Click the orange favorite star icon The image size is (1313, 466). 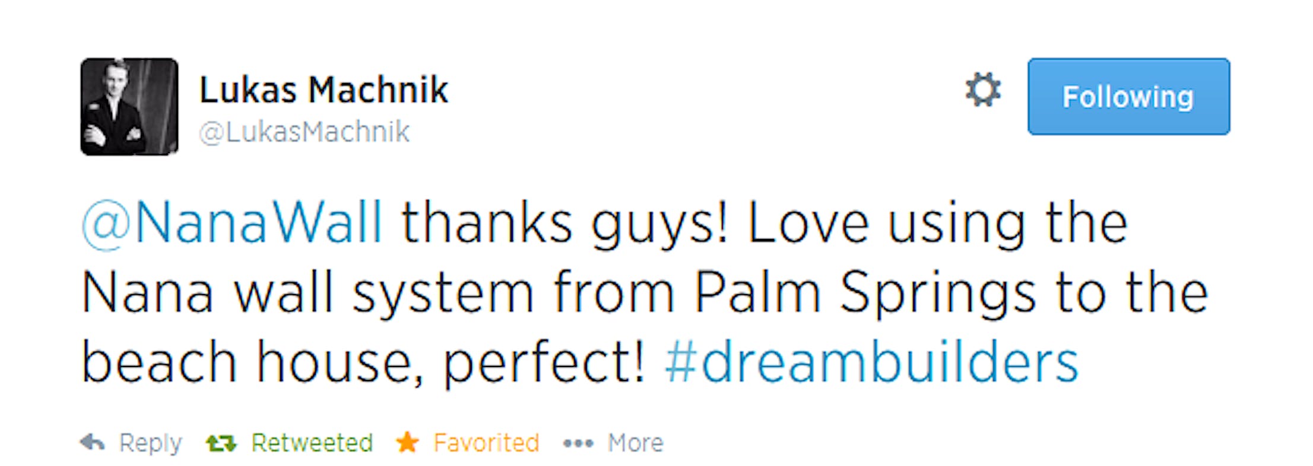click(x=407, y=442)
